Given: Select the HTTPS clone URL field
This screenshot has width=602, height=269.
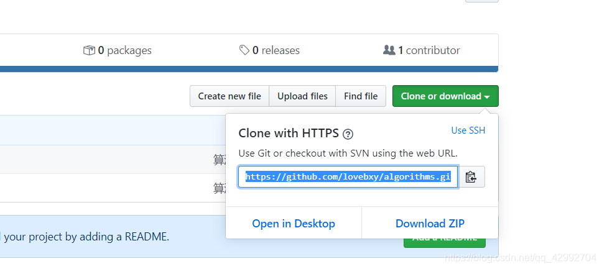Looking at the screenshot, I should (x=348, y=177).
